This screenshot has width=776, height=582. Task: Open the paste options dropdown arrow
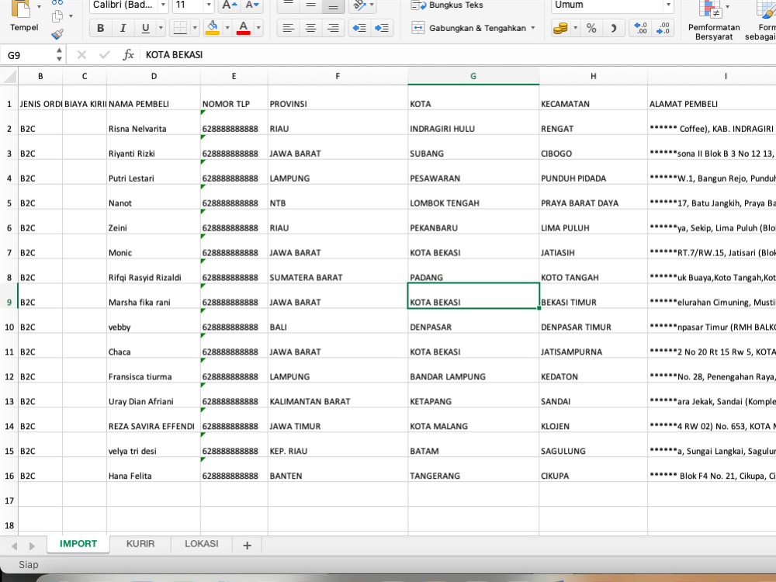(x=39, y=6)
